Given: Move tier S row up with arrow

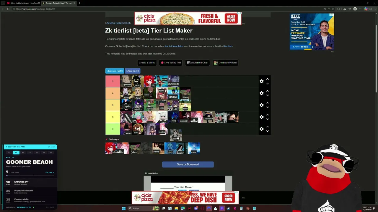Looking at the screenshot, I should [267, 79].
